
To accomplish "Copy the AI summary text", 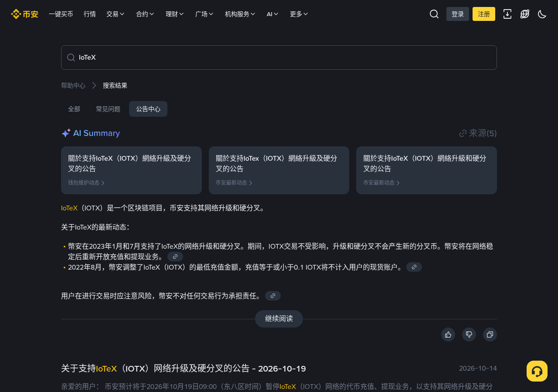I will (490, 335).
